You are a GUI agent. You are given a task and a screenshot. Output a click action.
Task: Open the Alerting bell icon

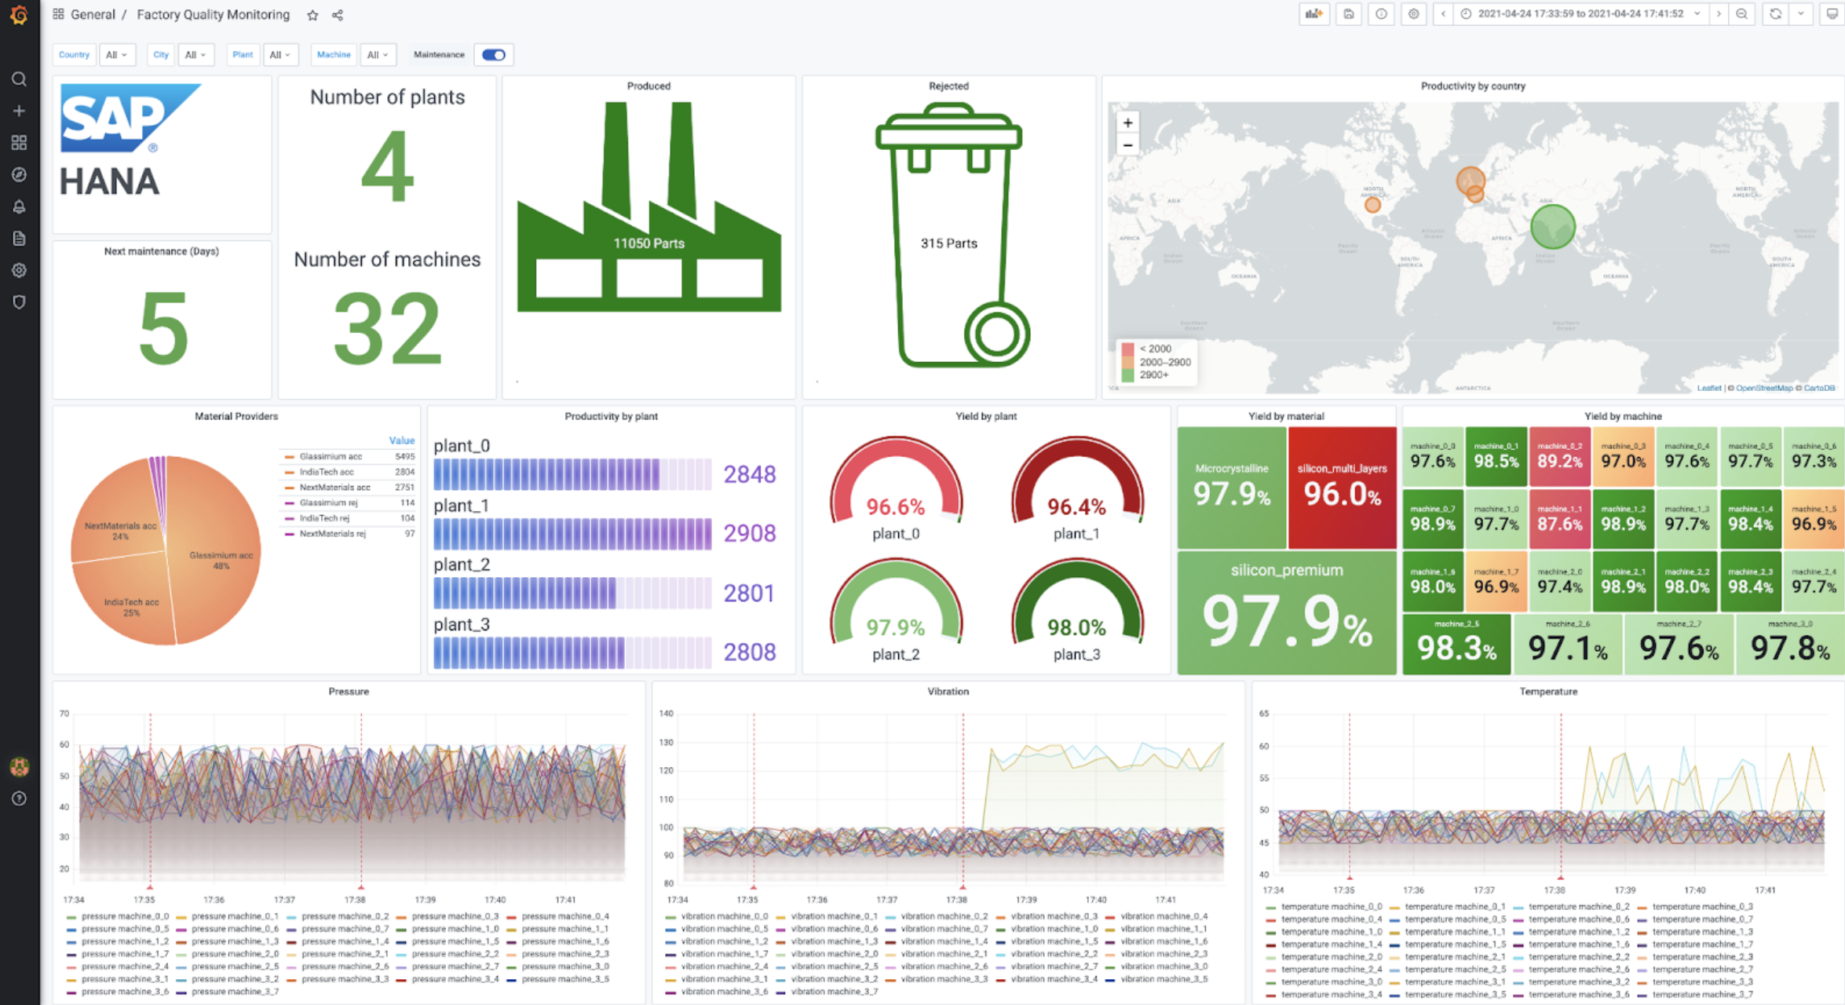[19, 206]
